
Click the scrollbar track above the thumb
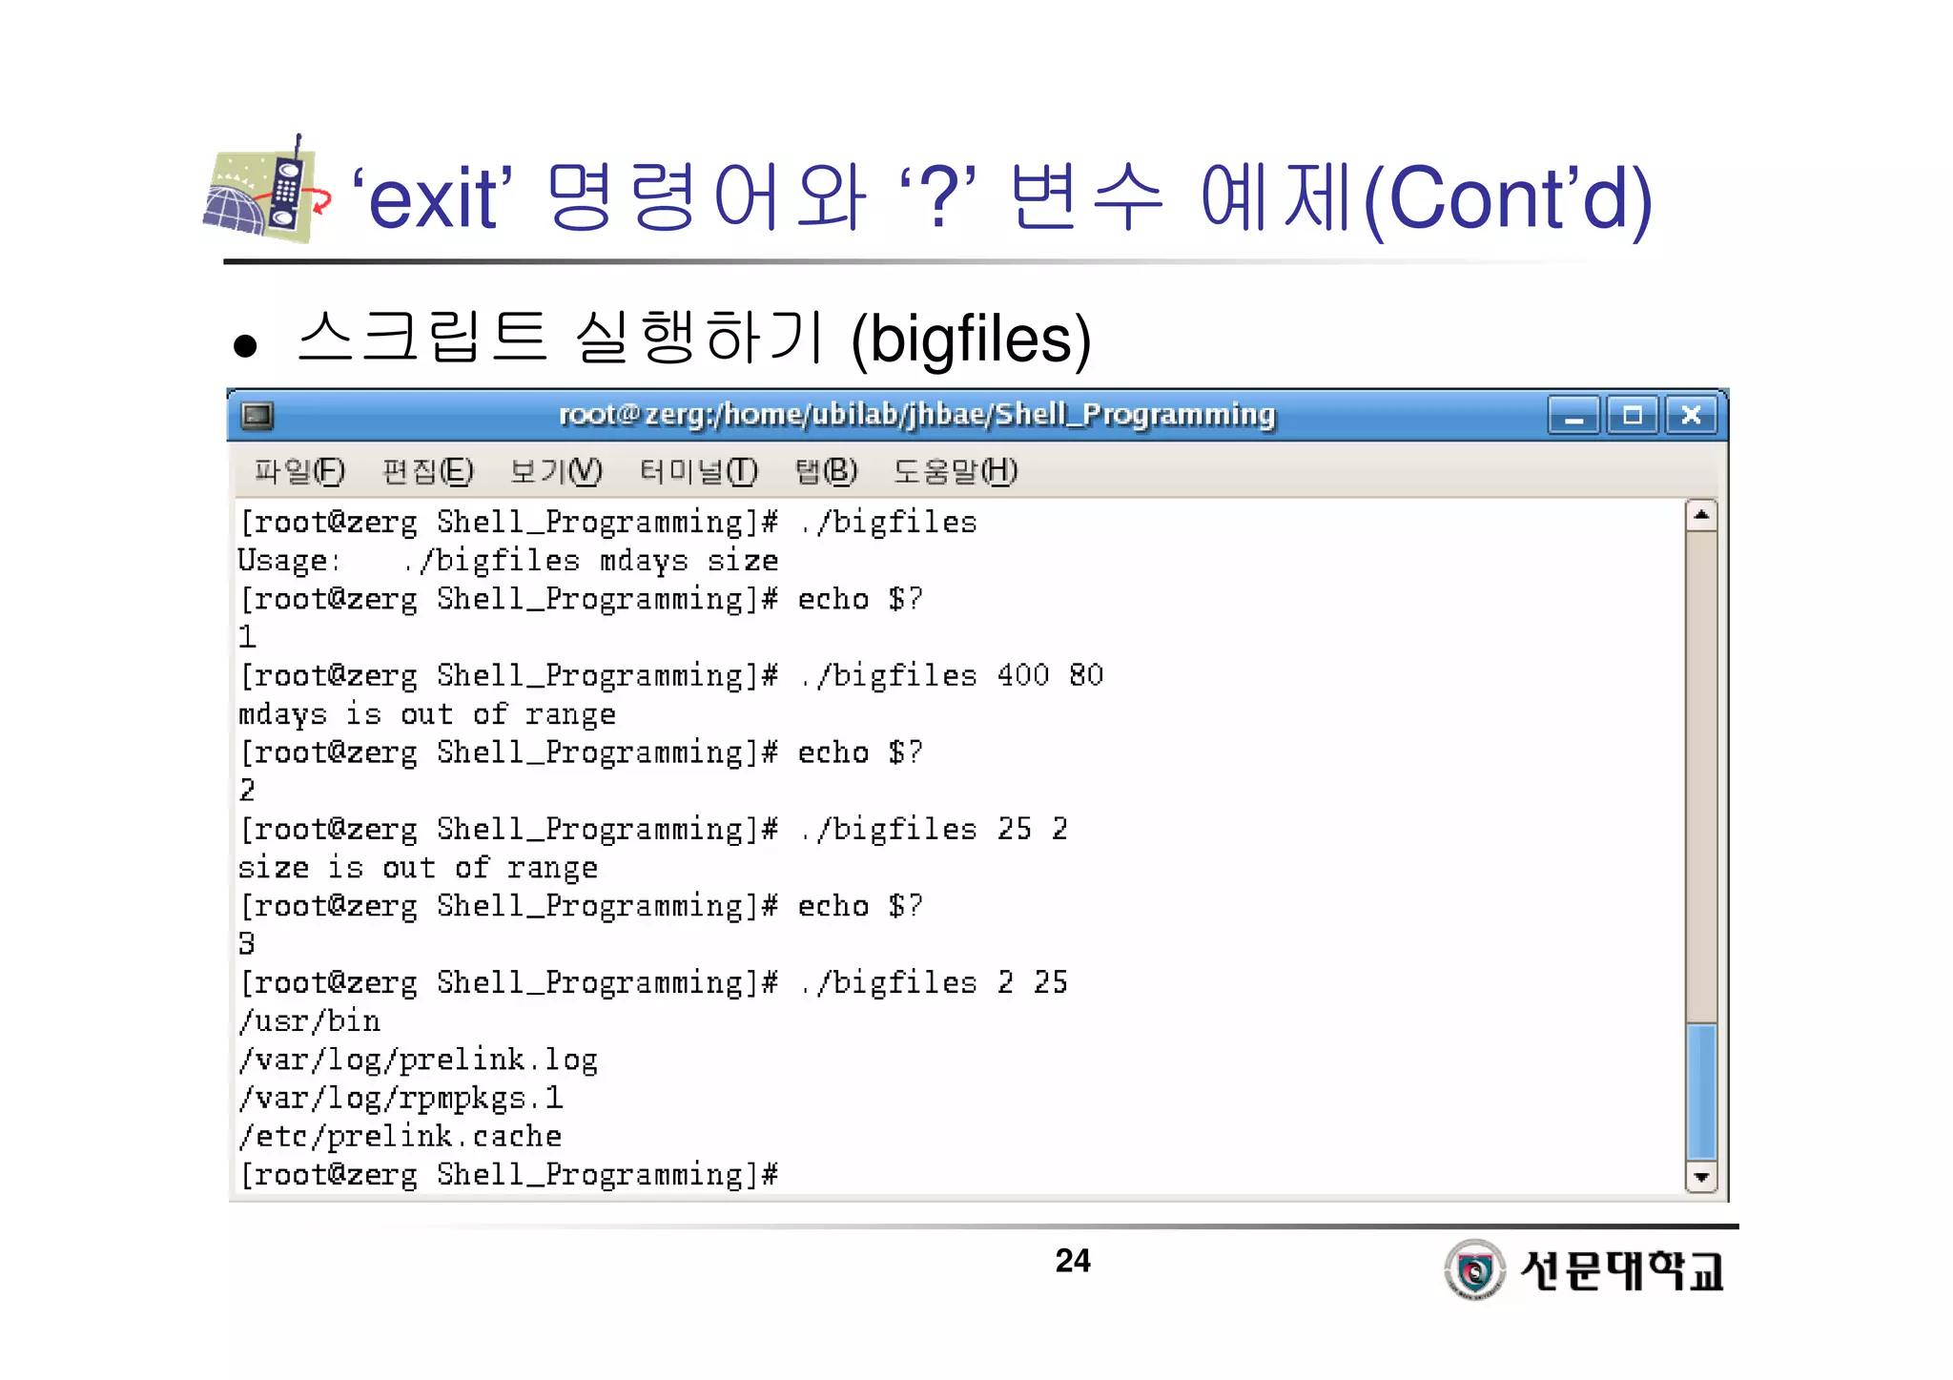[x=1701, y=777]
